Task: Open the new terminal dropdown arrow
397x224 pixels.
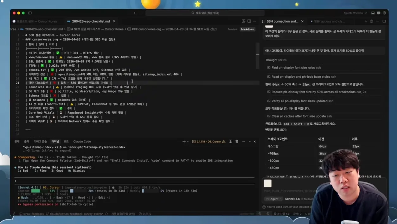Action: click(188, 142)
